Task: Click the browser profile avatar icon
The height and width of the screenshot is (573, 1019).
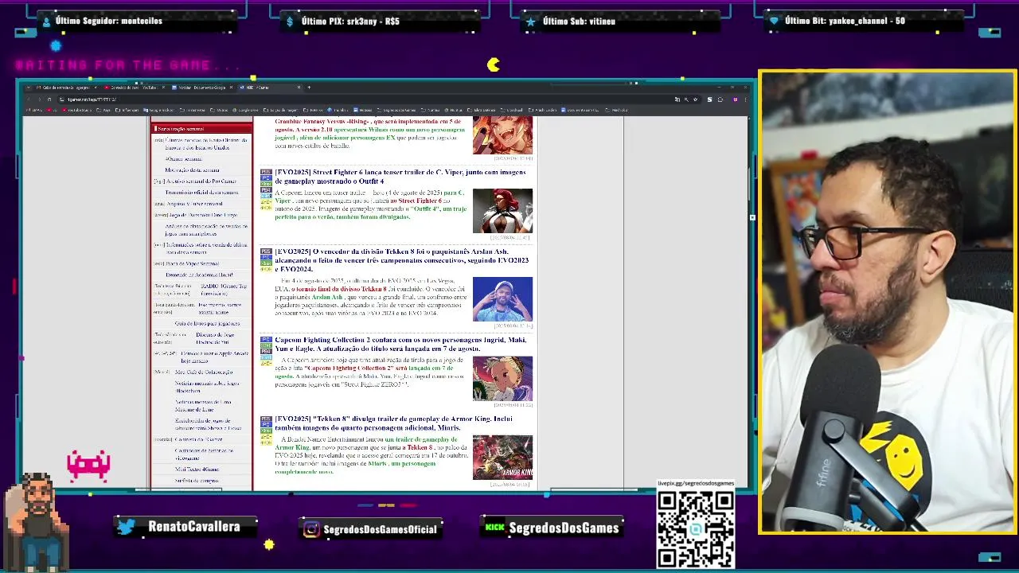Action: (x=736, y=99)
